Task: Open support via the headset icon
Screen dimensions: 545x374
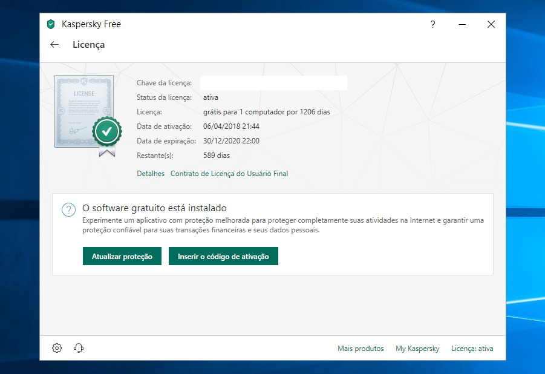Action: coord(79,348)
